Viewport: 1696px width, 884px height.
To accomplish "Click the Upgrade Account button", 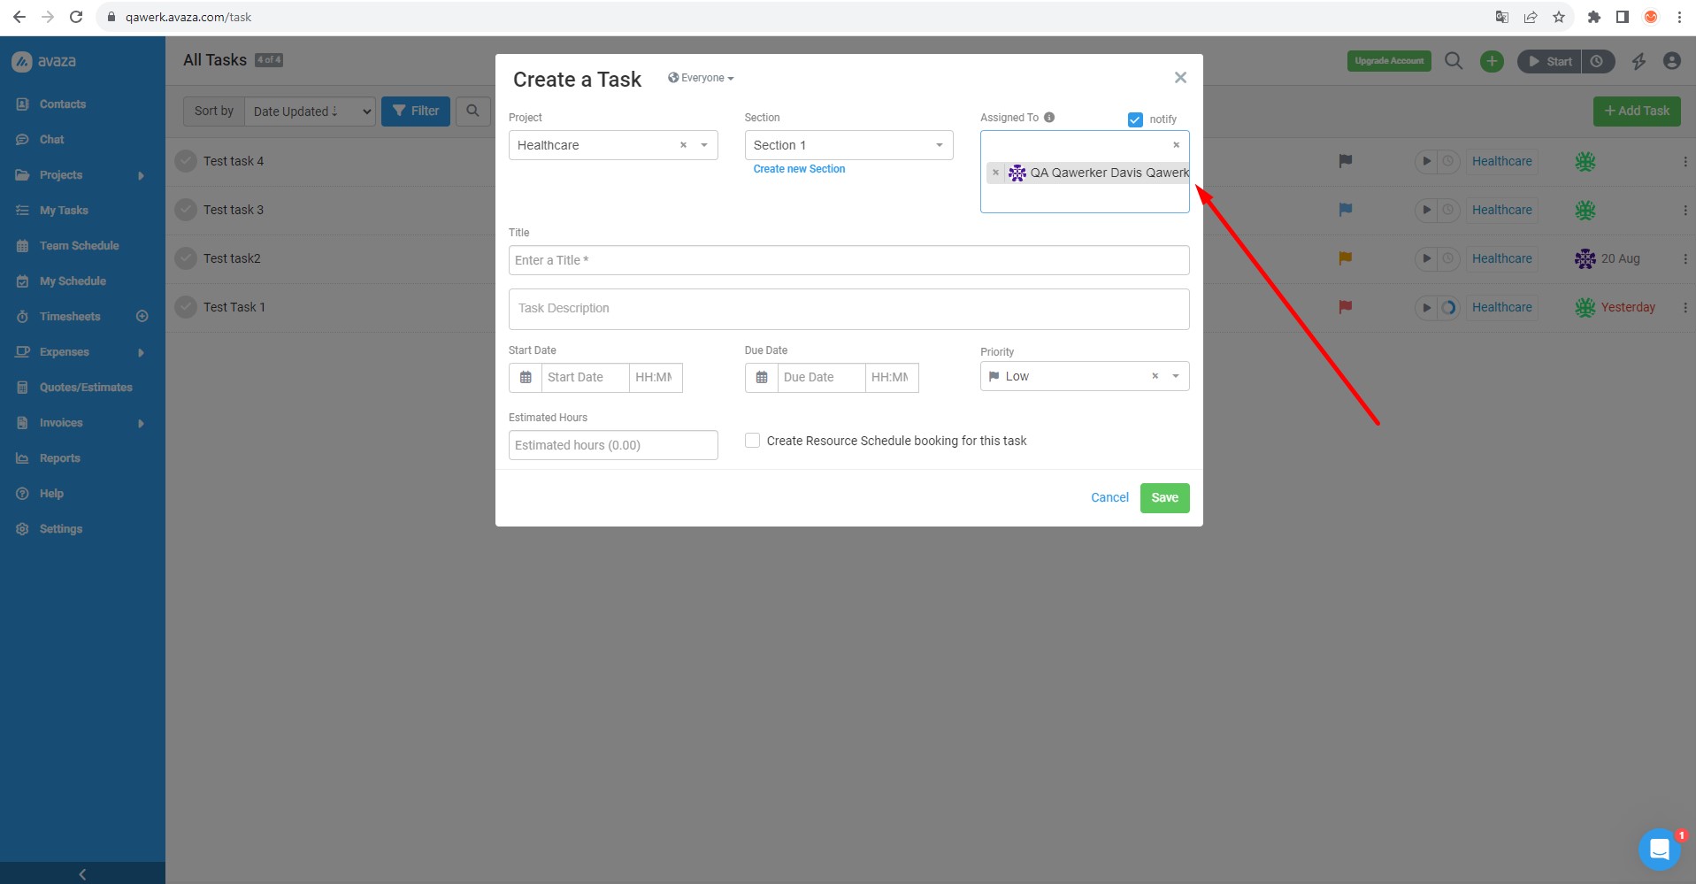I will (1389, 61).
